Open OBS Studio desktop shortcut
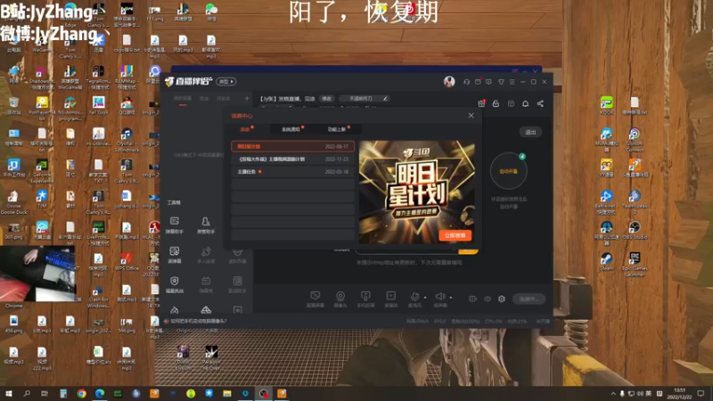 635,230
